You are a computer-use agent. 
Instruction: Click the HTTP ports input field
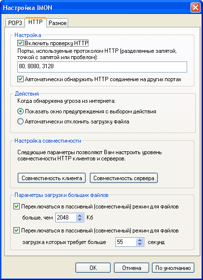102,67
